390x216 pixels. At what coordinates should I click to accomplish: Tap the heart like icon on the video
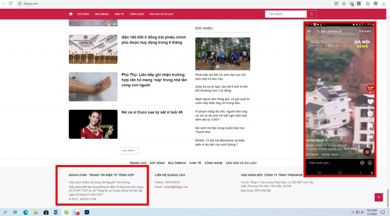[370, 102]
